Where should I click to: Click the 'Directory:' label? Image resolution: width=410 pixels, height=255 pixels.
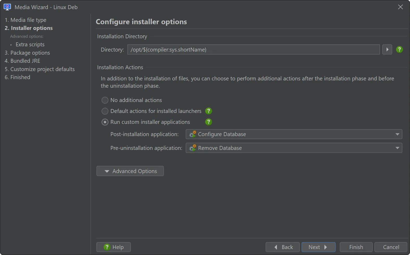point(112,50)
